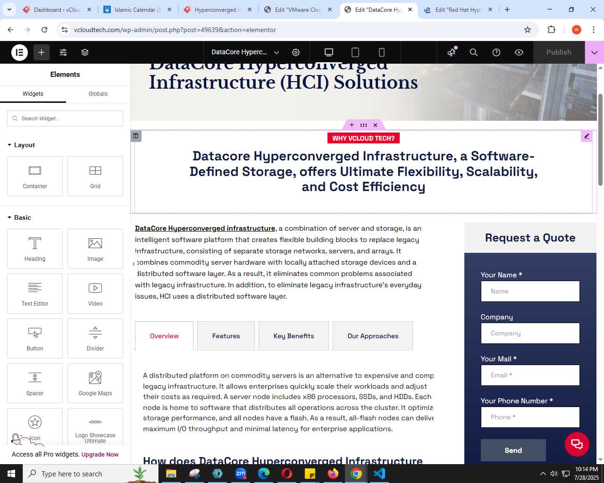Expand Publish save options arrow
This screenshot has height=483, width=604.
595,52
